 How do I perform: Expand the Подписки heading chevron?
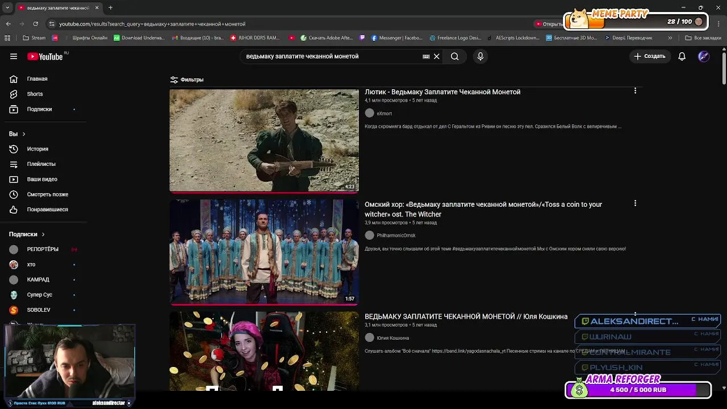(x=43, y=234)
